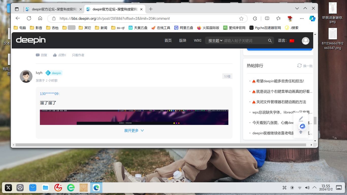Click 回复 to reply to the post
The width and height of the screenshot is (347, 195).
click(41, 55)
